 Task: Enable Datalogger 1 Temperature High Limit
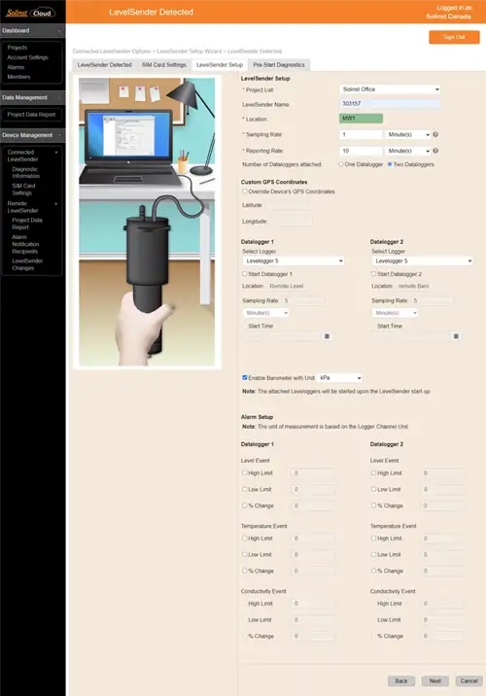(x=245, y=538)
